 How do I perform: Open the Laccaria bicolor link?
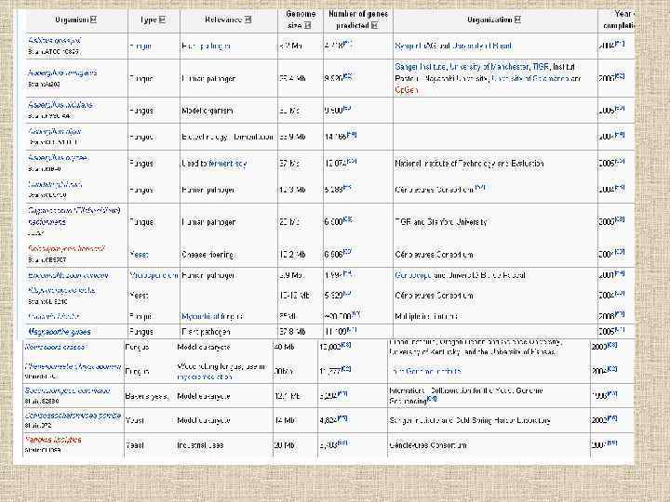coord(54,316)
